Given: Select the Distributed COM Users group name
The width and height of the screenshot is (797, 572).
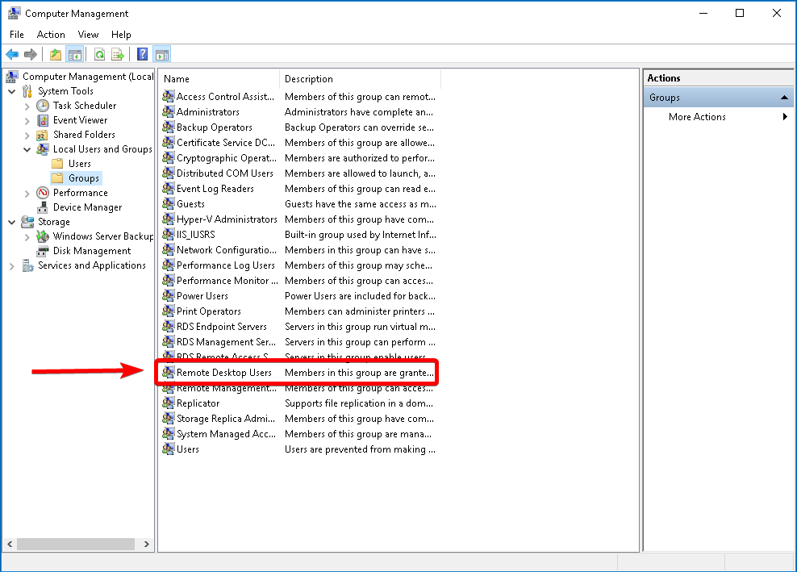Looking at the screenshot, I should click(225, 173).
